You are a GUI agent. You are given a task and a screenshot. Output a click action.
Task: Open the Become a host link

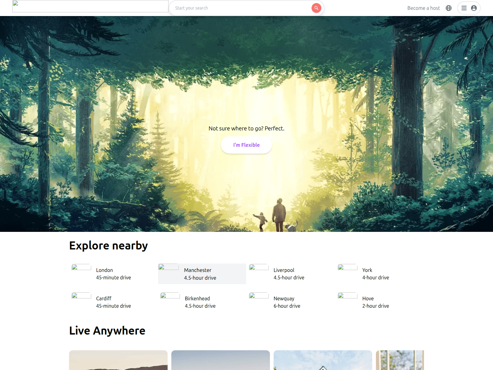pyautogui.click(x=424, y=8)
